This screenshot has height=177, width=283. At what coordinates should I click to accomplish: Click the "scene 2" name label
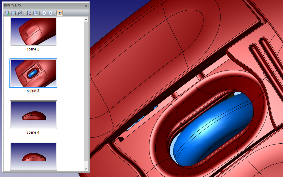click(x=33, y=49)
